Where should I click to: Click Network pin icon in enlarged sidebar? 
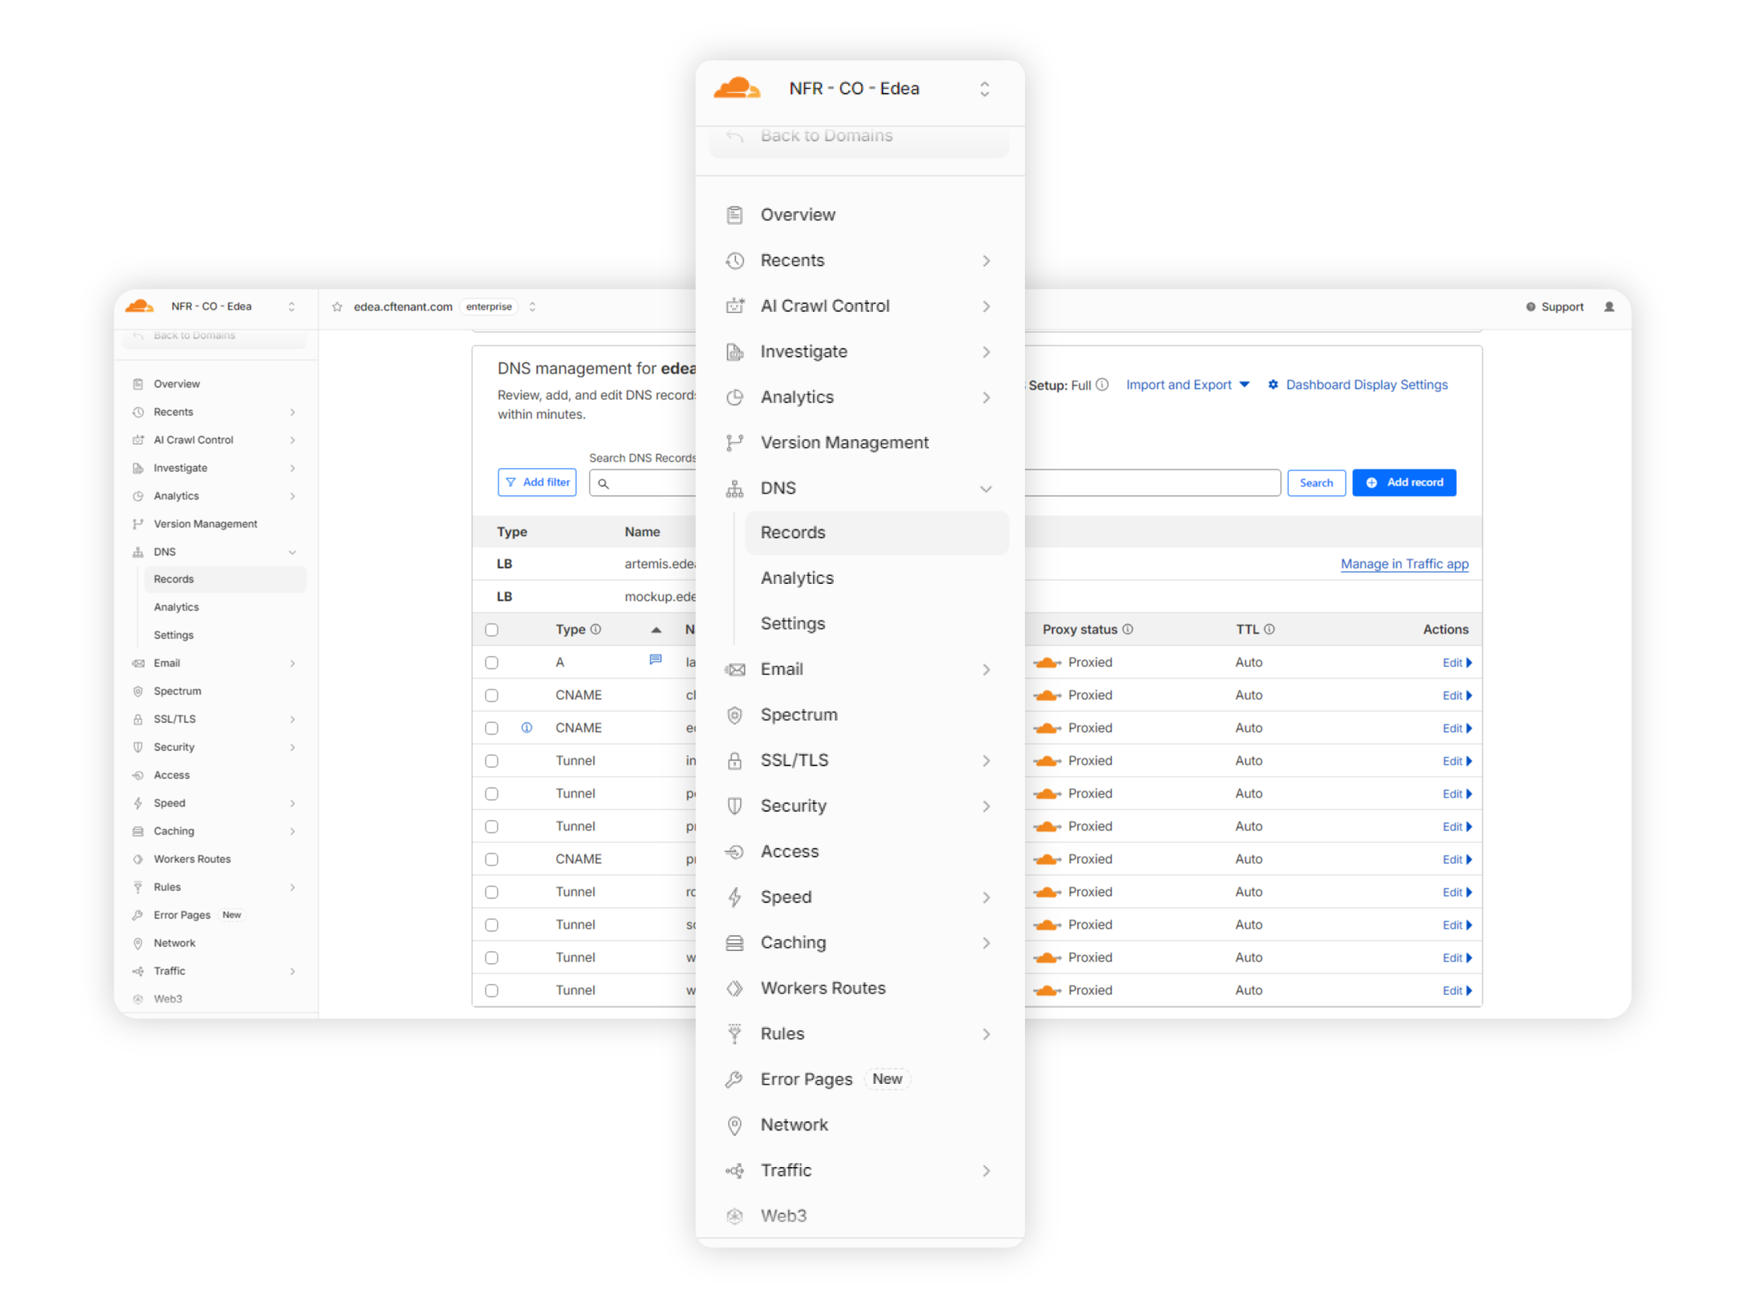pos(734,1125)
